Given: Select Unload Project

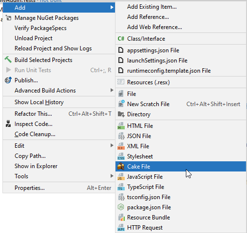Looking at the screenshot, I should pyautogui.click(x=59, y=38).
